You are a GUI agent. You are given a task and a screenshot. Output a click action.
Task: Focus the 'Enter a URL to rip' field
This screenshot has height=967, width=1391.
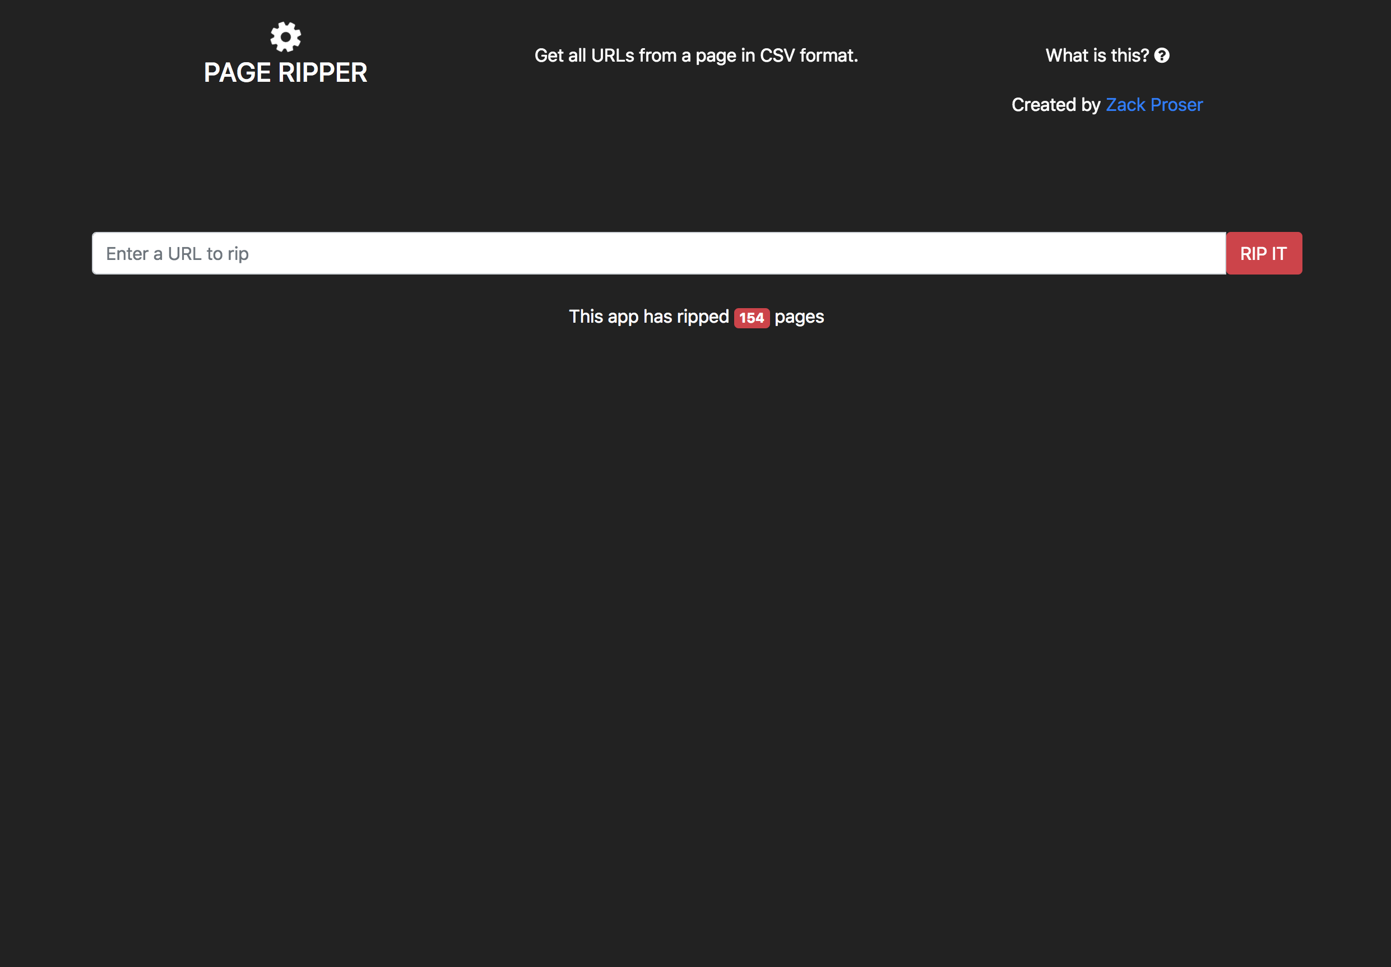click(x=659, y=254)
